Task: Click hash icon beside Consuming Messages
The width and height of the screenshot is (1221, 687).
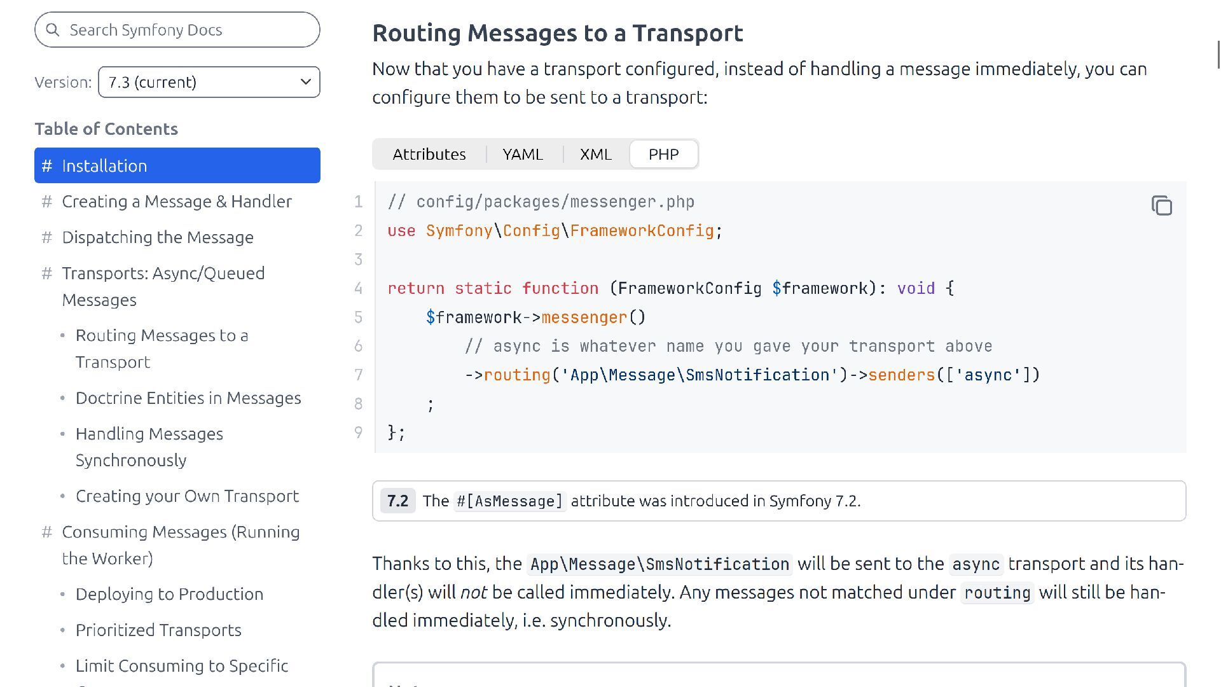Action: (x=46, y=532)
